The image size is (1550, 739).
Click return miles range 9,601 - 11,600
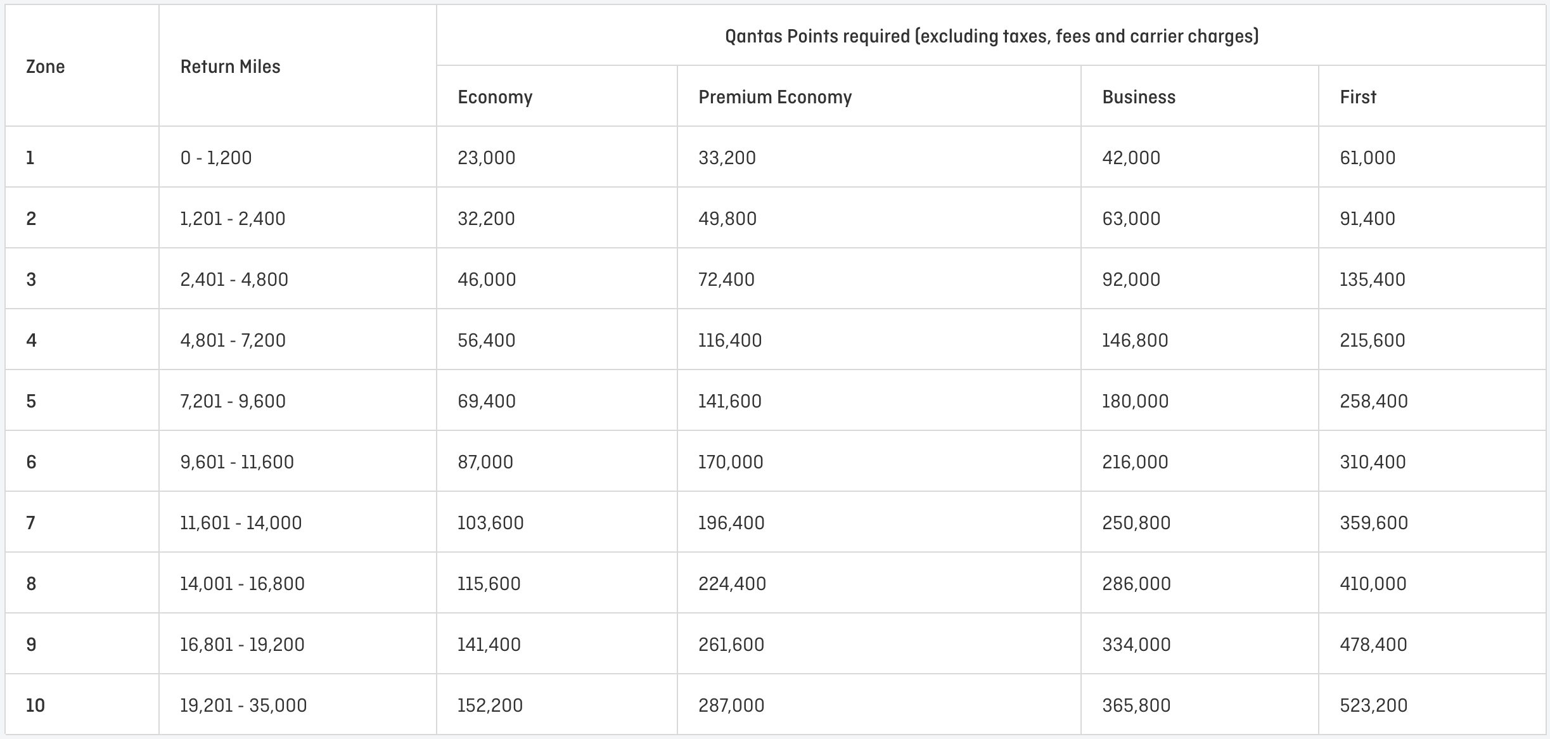pos(236,462)
